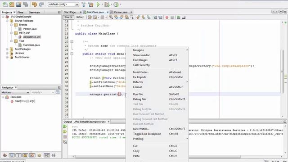Click the Open Project toolbar icon
288x162 pixels.
[x=19, y=4]
